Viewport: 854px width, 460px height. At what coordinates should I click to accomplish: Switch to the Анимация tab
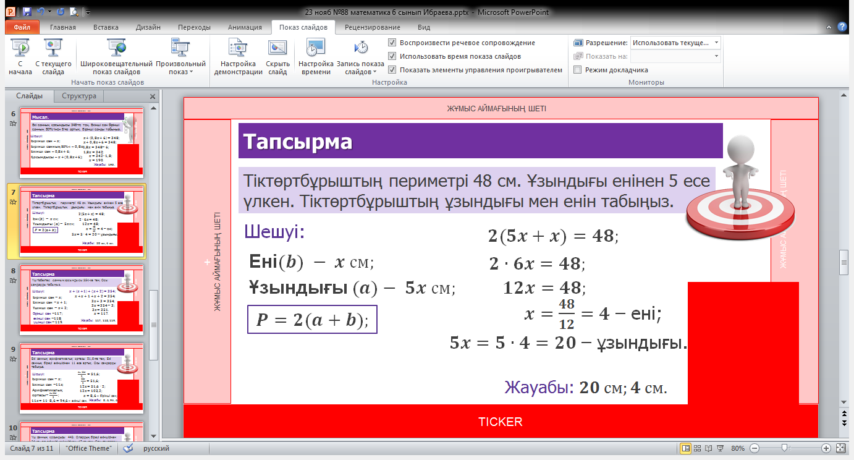(x=245, y=27)
